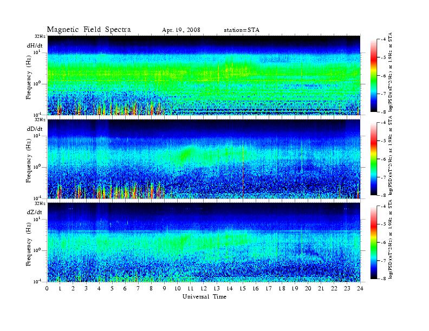Click hour "11" on the time axis

(191, 288)
